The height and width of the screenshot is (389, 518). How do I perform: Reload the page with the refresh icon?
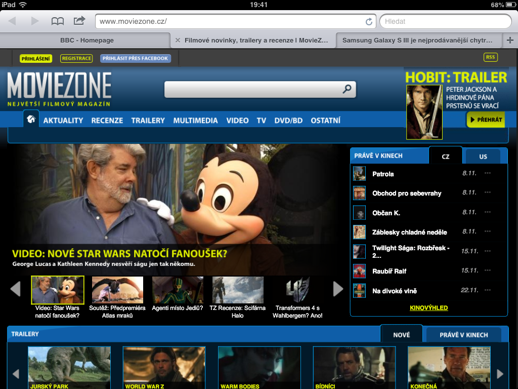[369, 22]
